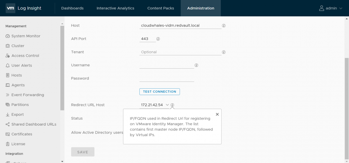Click the System Monitor gauge icon
Viewport: 349px width, 163px height.
pyautogui.click(x=7, y=36)
